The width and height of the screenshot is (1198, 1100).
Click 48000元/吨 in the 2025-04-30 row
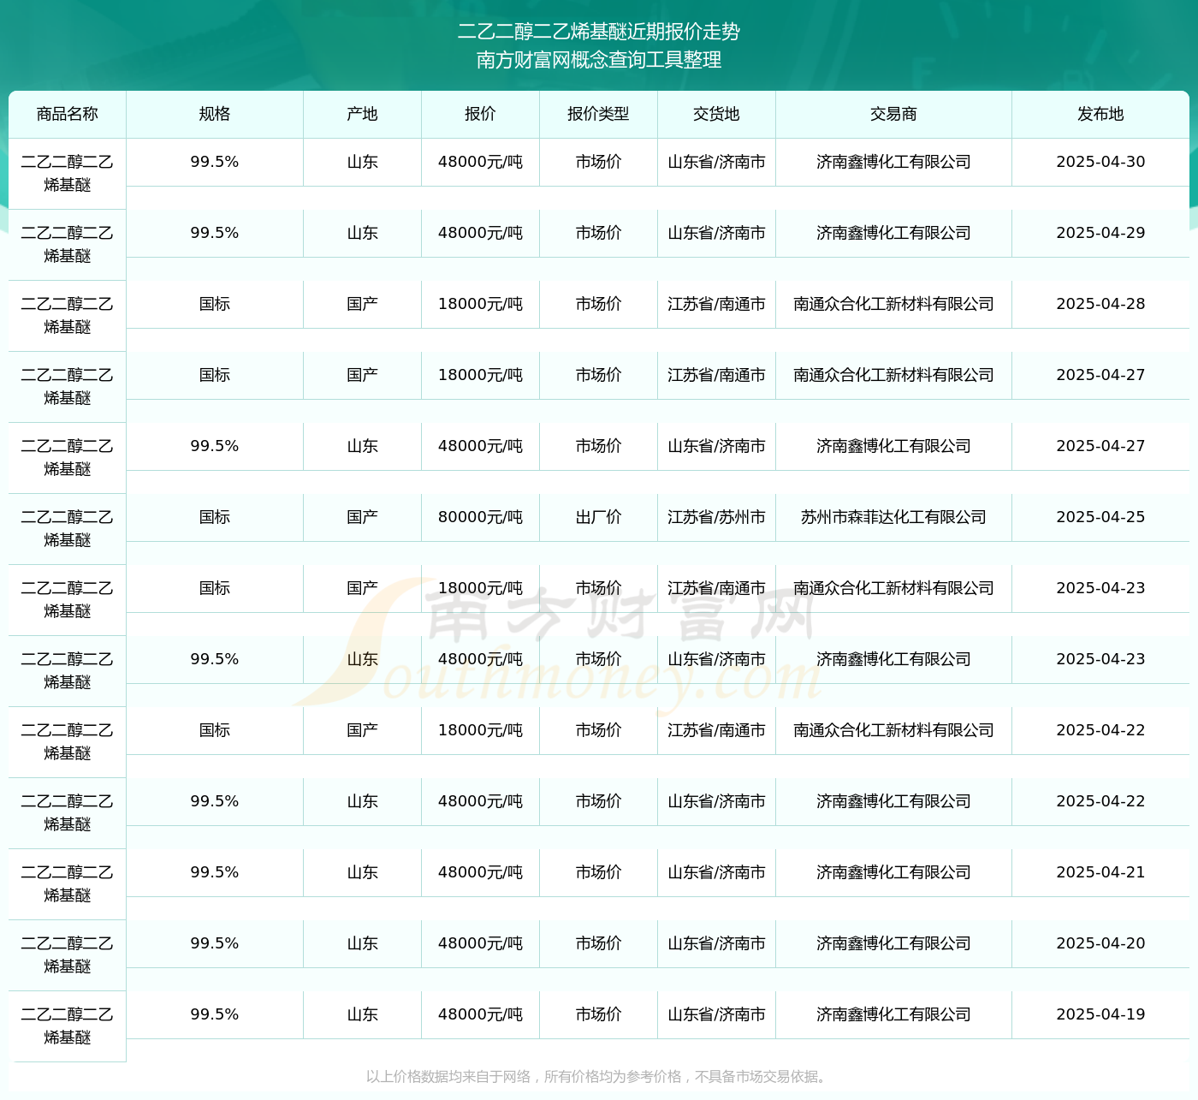point(481,162)
